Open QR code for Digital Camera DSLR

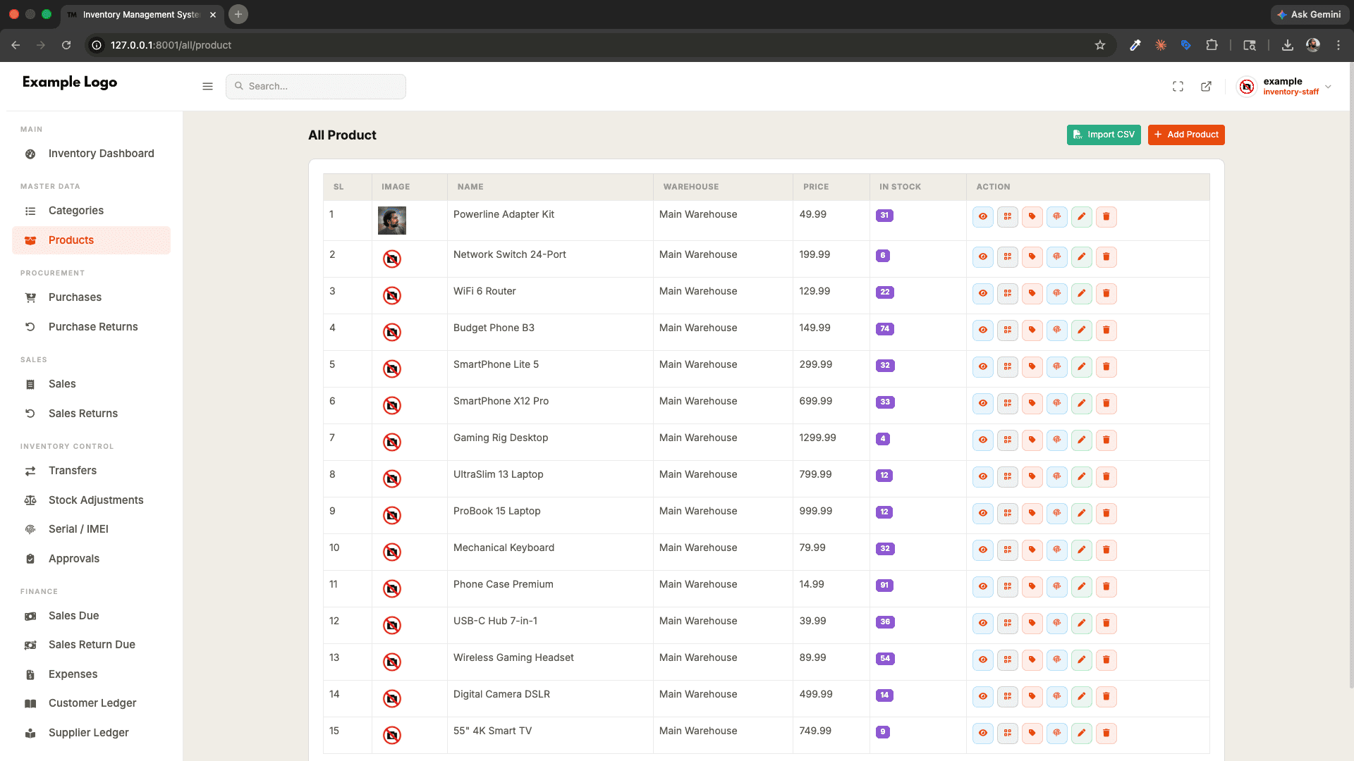click(1007, 696)
